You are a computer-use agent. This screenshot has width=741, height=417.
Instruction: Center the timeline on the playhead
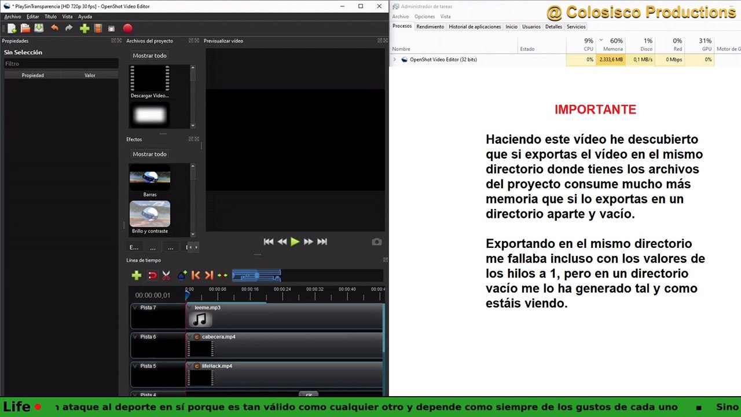click(x=222, y=276)
